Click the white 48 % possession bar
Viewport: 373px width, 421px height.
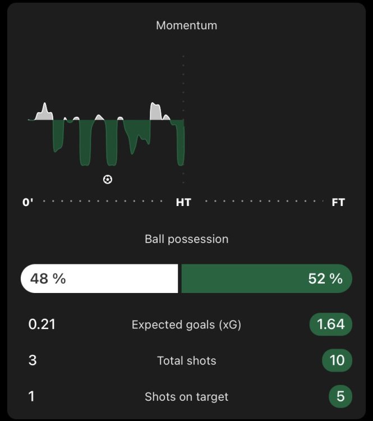click(x=99, y=278)
